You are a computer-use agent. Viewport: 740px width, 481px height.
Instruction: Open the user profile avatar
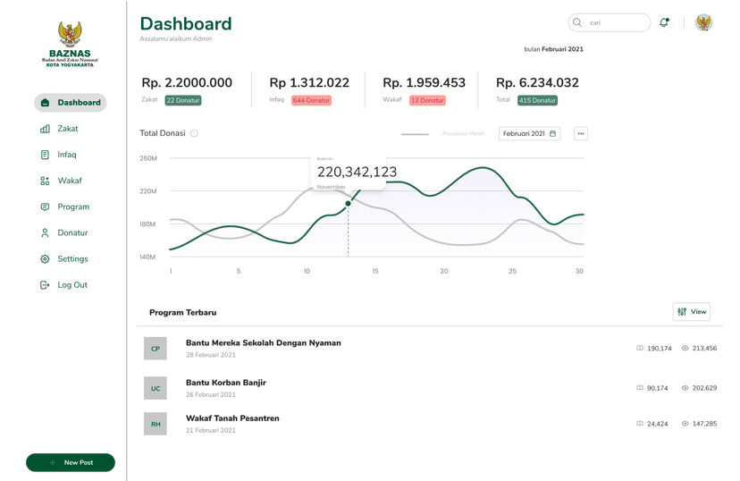click(x=703, y=22)
